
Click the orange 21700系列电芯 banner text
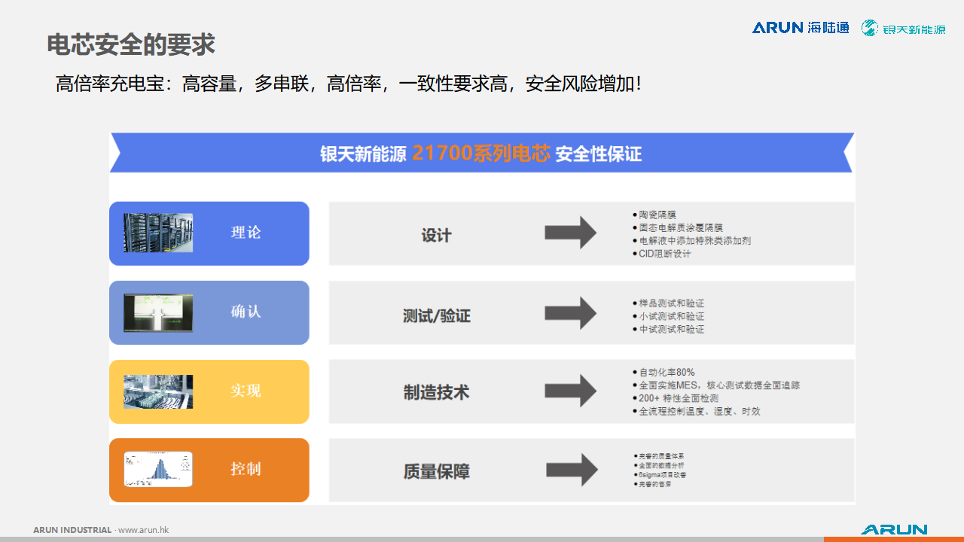pos(481,154)
